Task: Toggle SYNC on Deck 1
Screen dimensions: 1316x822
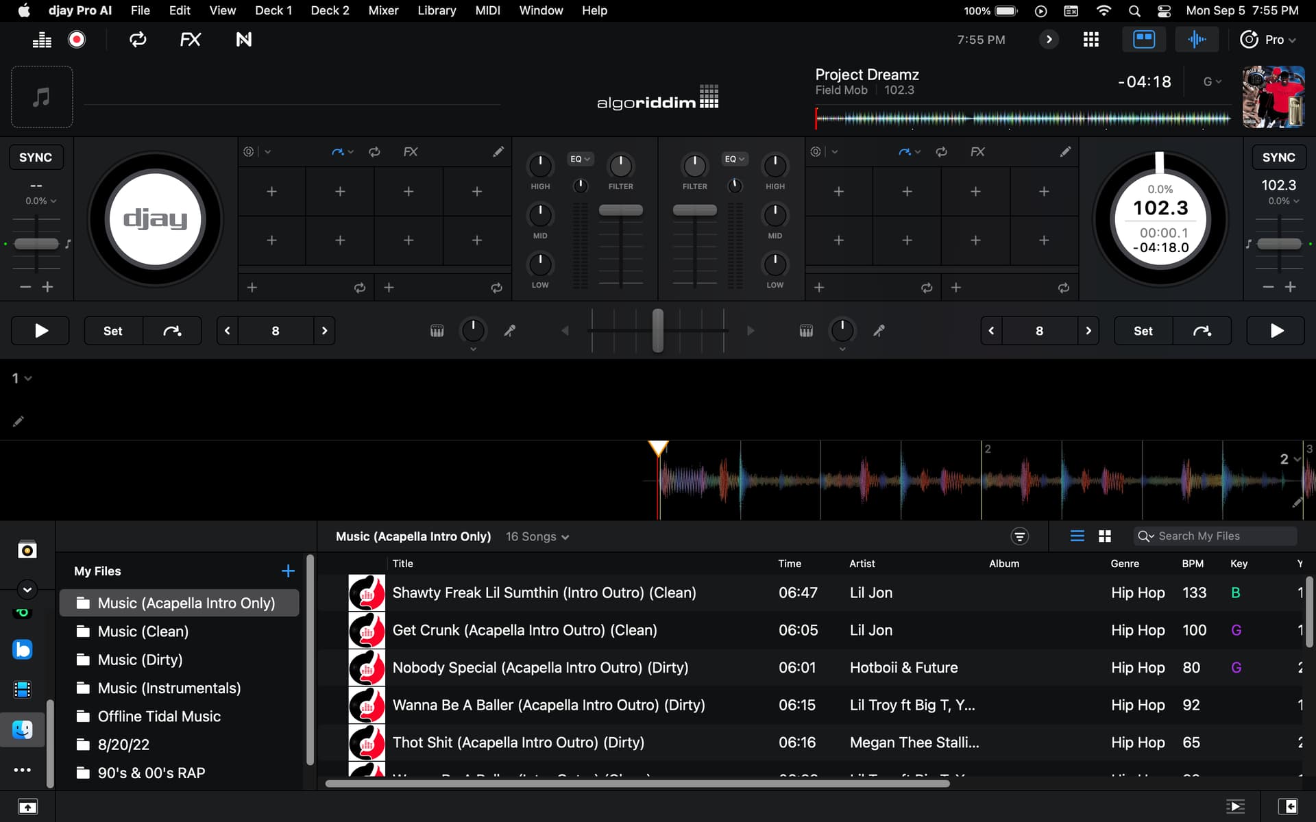Action: (36, 158)
